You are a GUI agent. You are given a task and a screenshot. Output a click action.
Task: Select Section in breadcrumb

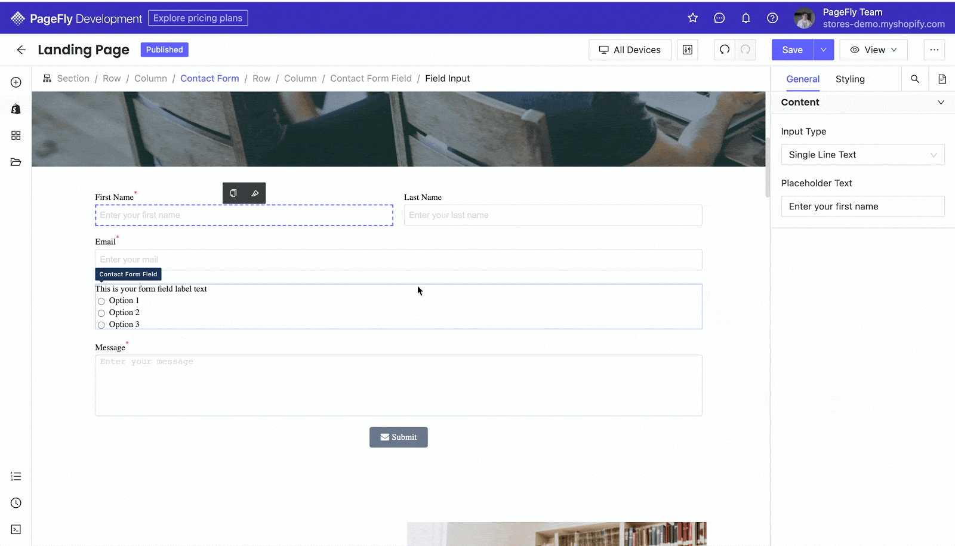pos(73,78)
